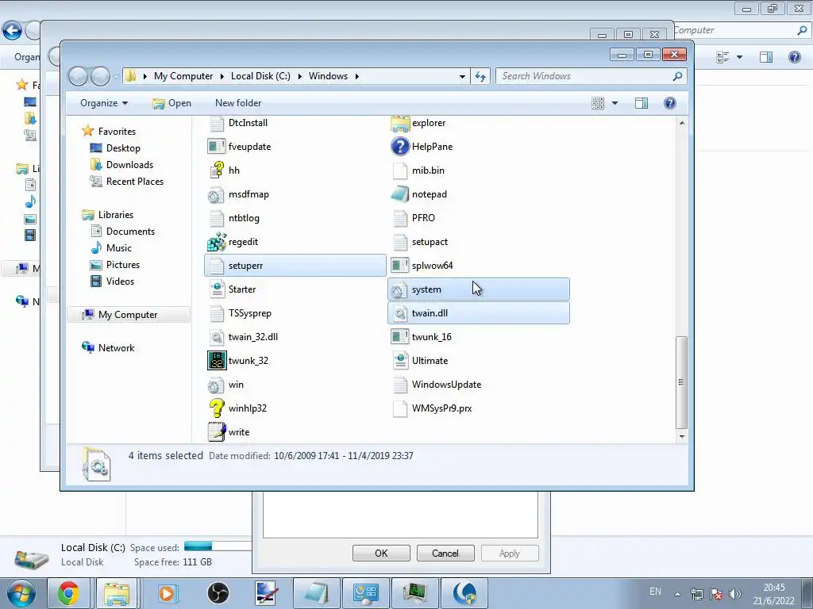Select the write application icon
813x609 pixels.
tap(217, 432)
